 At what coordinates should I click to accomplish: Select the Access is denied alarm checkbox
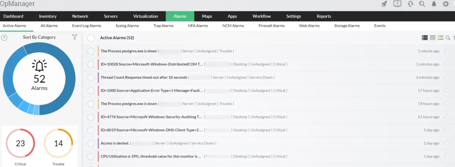click(91, 143)
